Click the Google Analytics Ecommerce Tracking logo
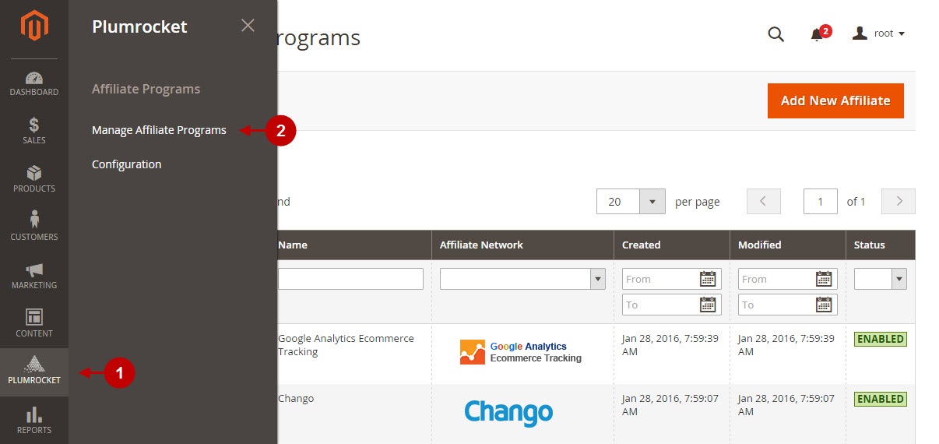 [521, 352]
